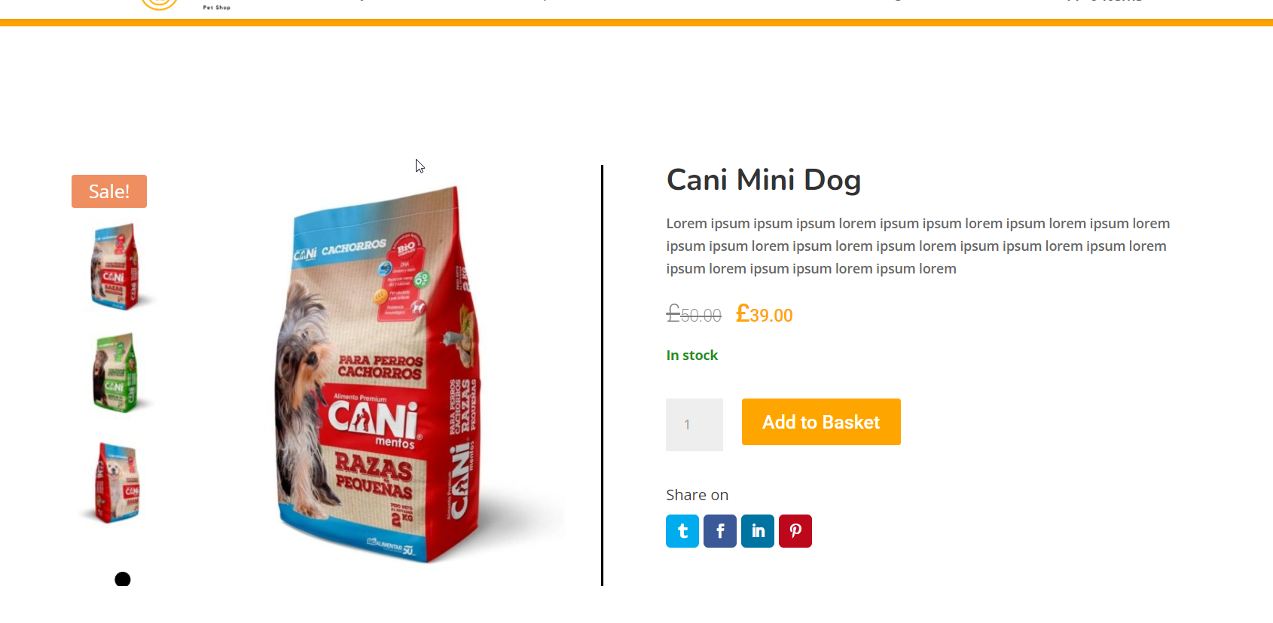This screenshot has width=1273, height=623.
Task: Click the orange Sale! badge
Action: point(109,191)
